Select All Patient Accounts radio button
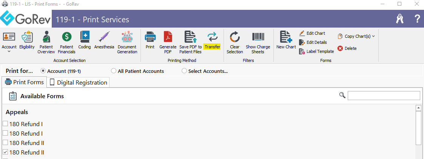The width and height of the screenshot is (424, 159). click(114, 71)
